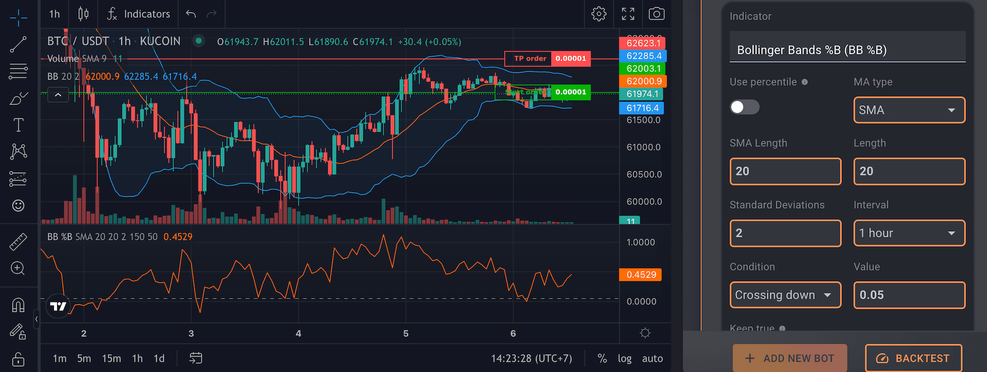Image resolution: width=987 pixels, height=372 pixels.
Task: Click the Standard Deviations input field
Action: coord(785,233)
